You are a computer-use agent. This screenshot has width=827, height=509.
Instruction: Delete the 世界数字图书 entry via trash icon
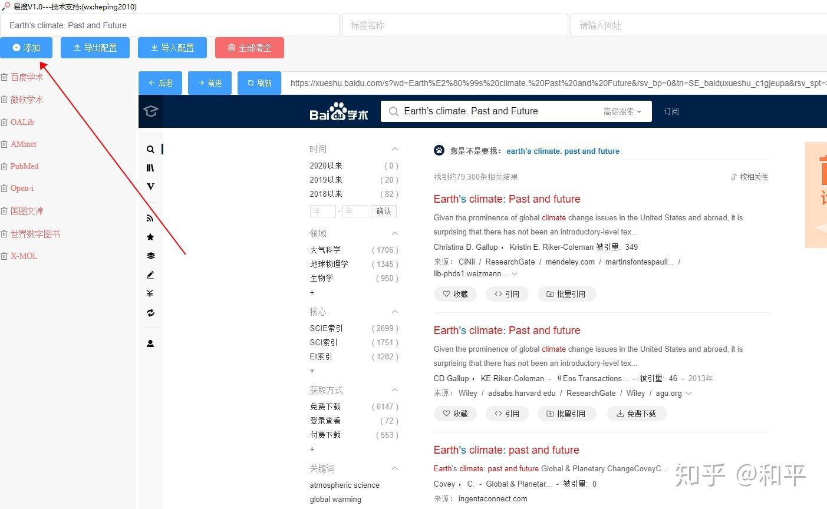tap(4, 233)
